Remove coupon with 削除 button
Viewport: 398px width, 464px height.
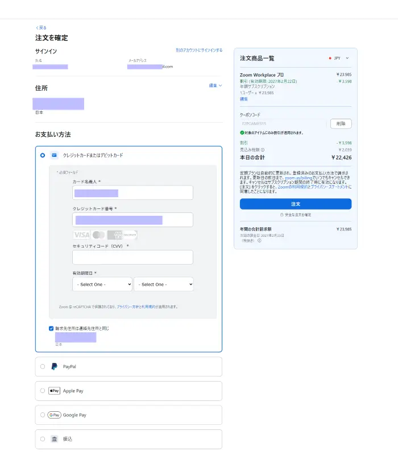[341, 124]
